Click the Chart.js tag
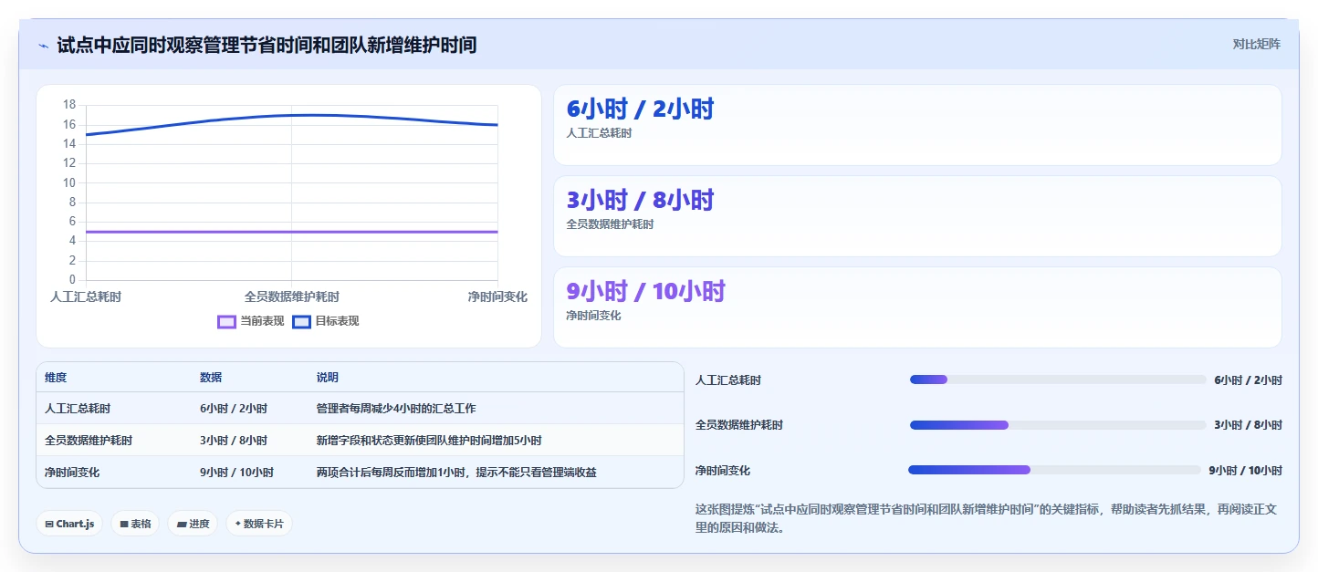 pos(69,524)
